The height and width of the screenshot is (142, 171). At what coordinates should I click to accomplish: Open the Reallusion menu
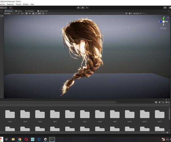tap(10, 4)
